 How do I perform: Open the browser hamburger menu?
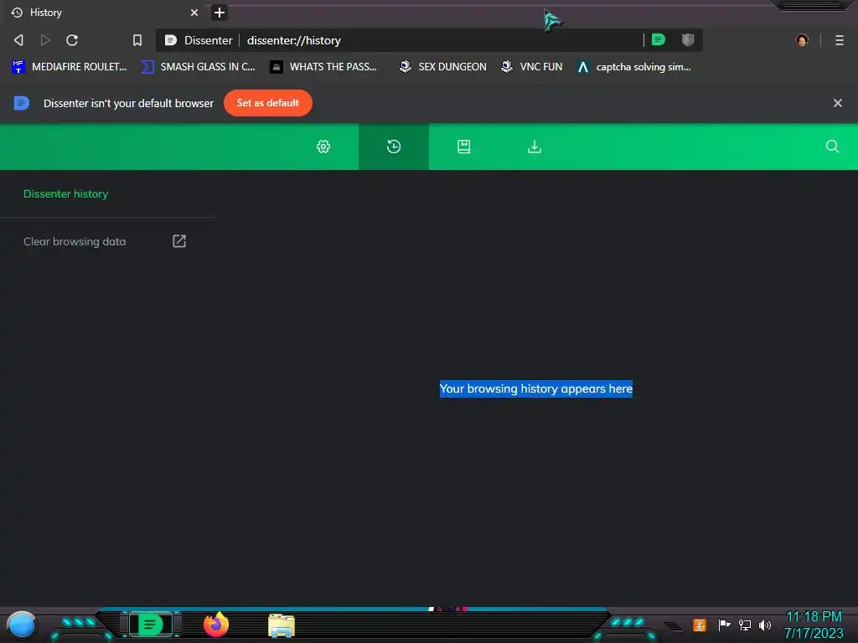(840, 40)
